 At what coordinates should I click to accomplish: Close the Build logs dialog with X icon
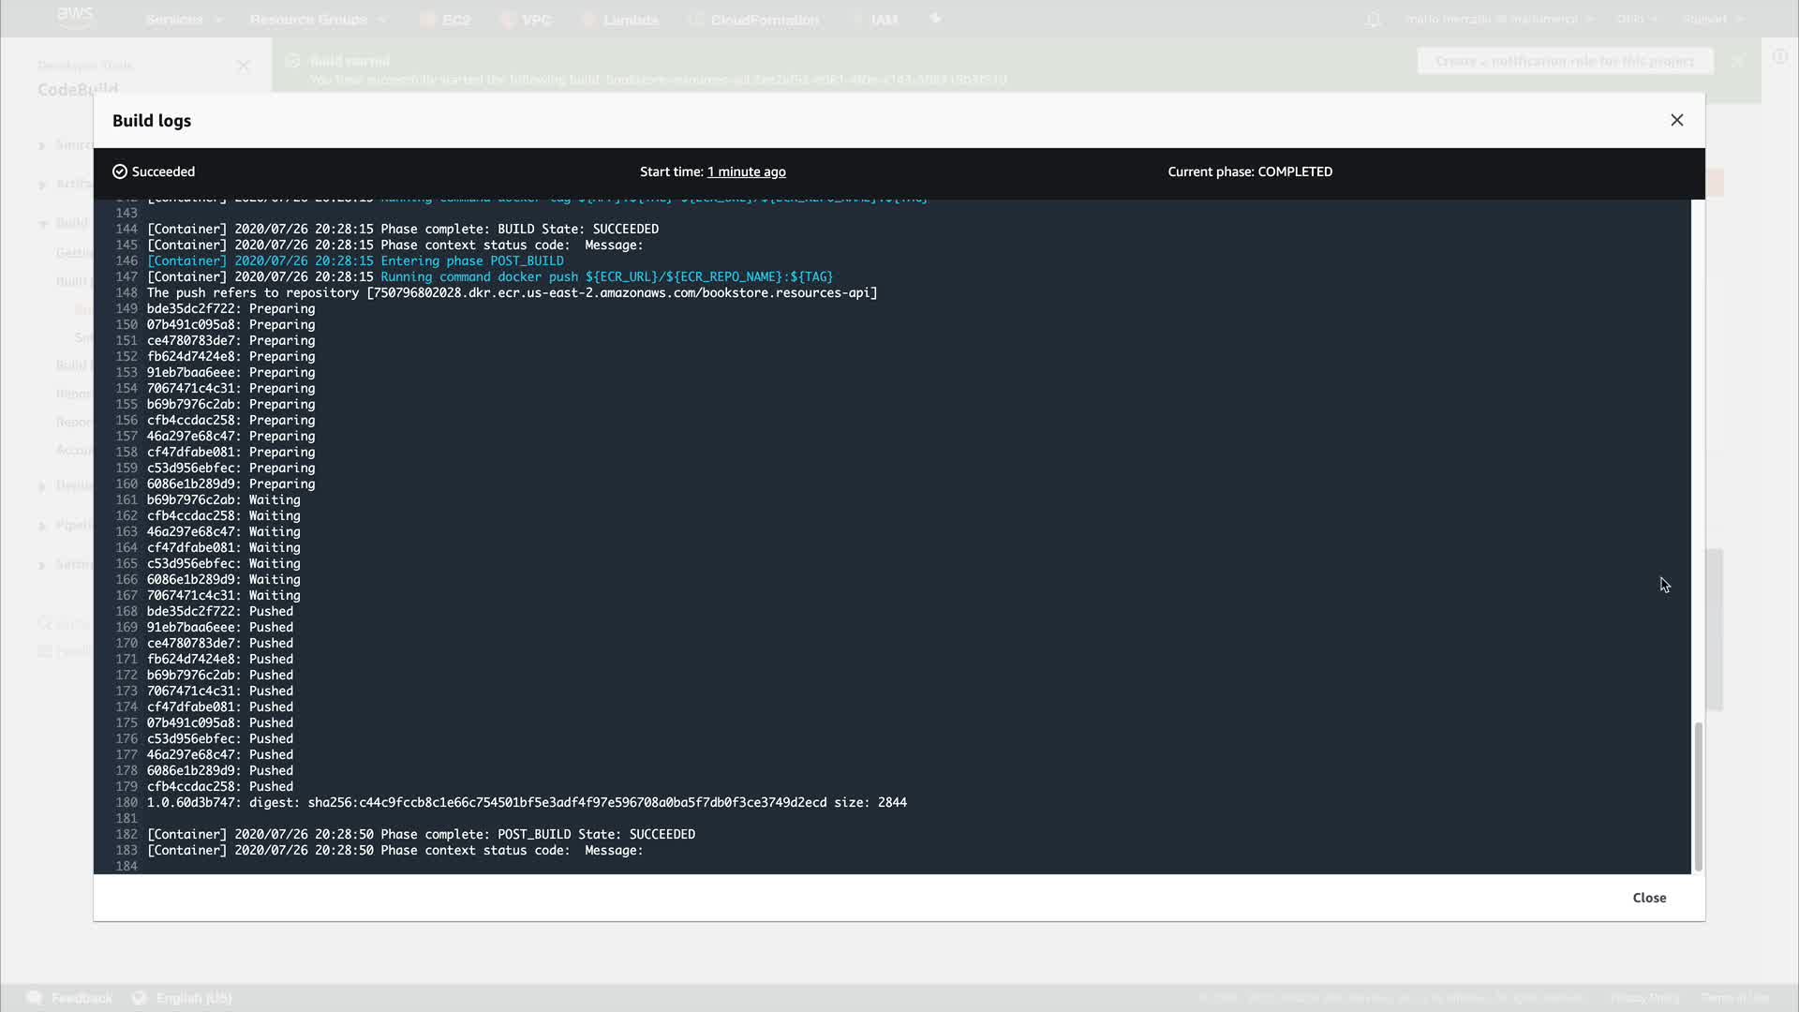(1676, 120)
